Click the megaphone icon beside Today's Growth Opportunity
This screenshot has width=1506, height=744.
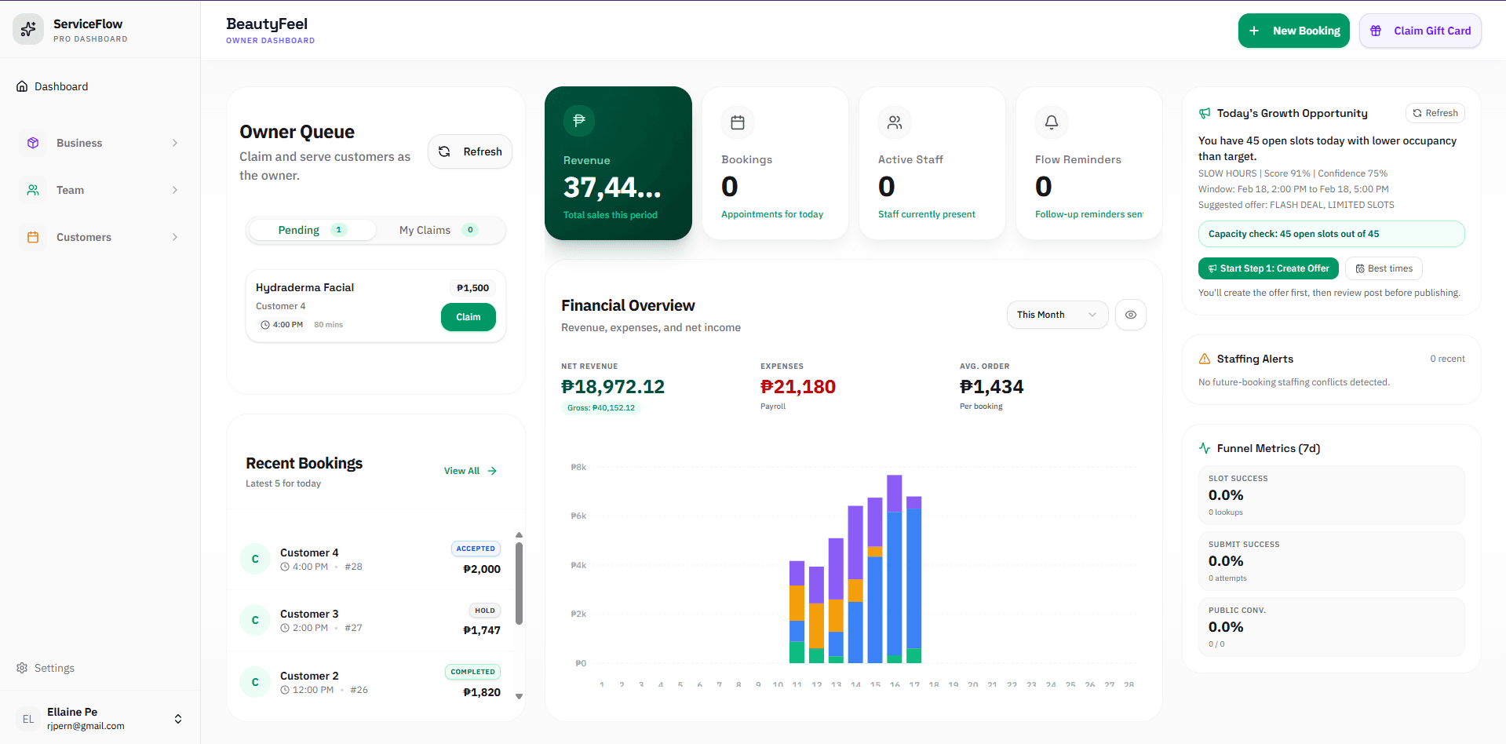(x=1204, y=113)
